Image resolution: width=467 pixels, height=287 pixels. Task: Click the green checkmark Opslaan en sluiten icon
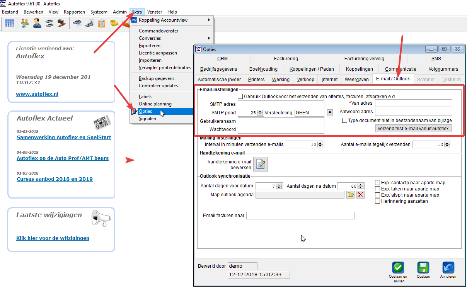point(398,267)
